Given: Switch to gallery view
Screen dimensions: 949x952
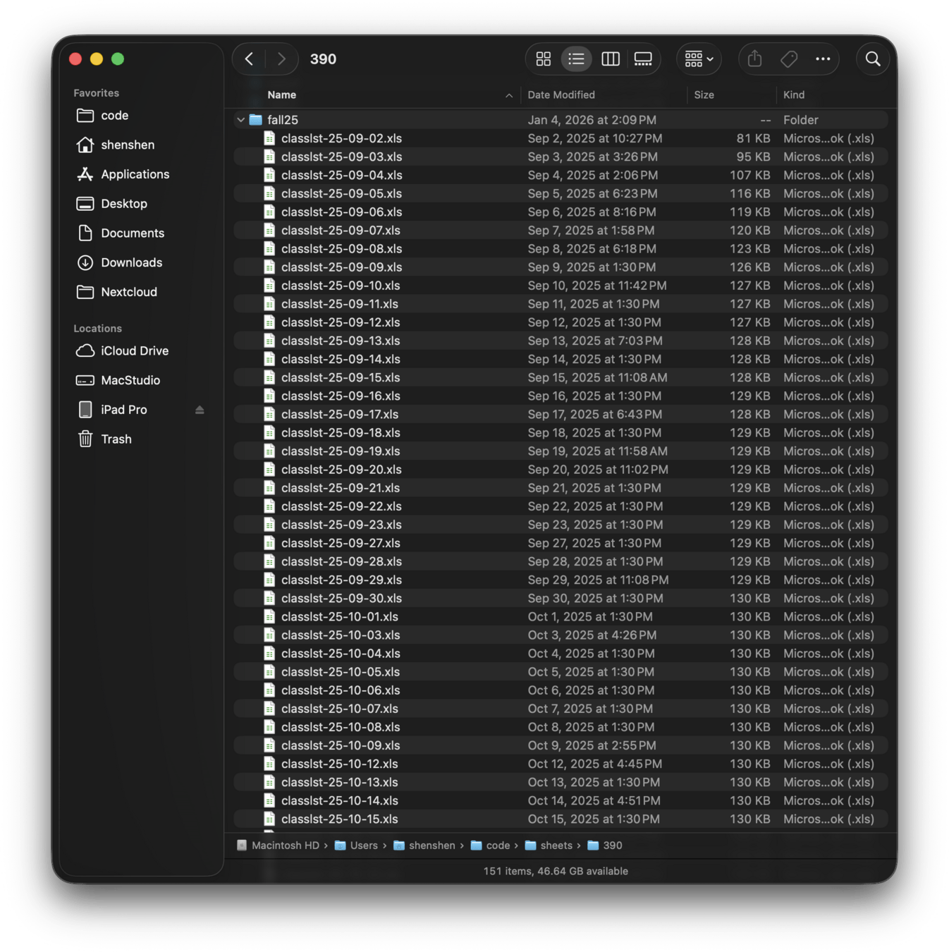Looking at the screenshot, I should (x=643, y=59).
